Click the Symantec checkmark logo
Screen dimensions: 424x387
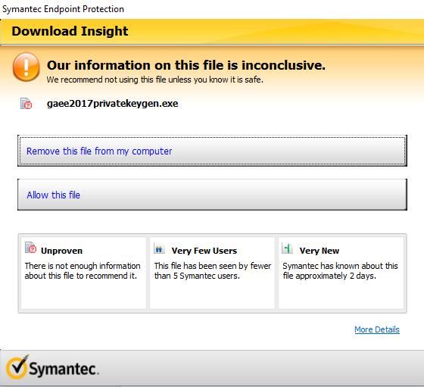click(17, 368)
